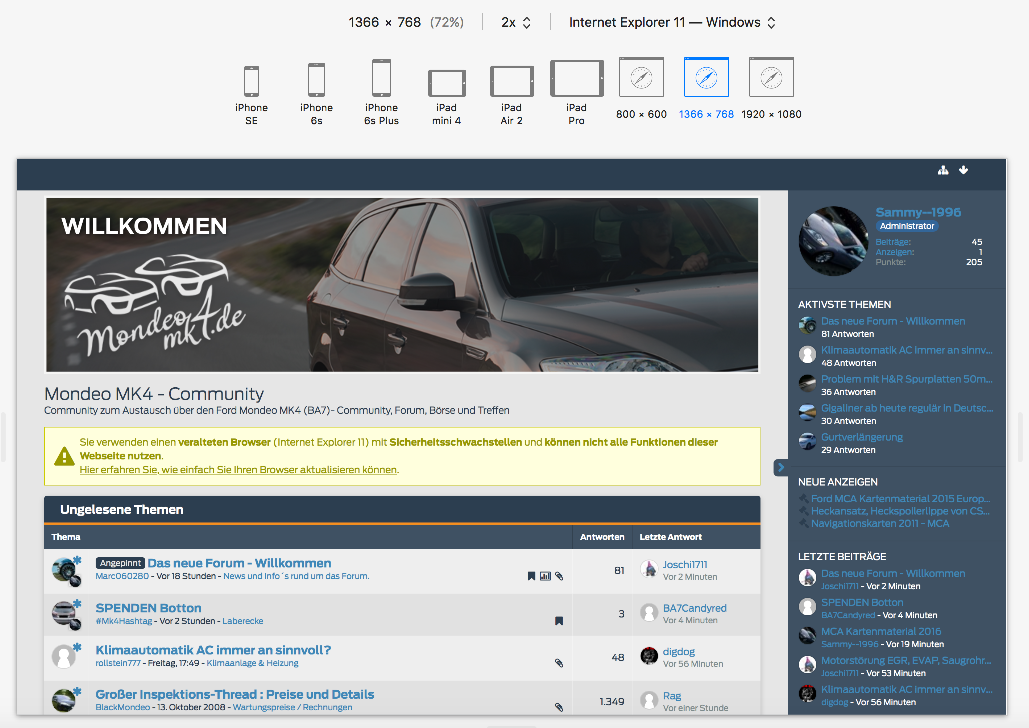1029x728 pixels.
Task: Click the Willkommen banner image
Action: point(402,284)
